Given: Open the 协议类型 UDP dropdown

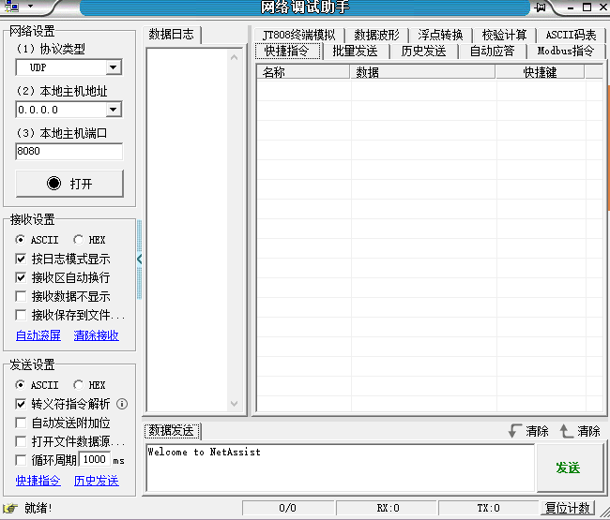Looking at the screenshot, I should click(x=114, y=67).
